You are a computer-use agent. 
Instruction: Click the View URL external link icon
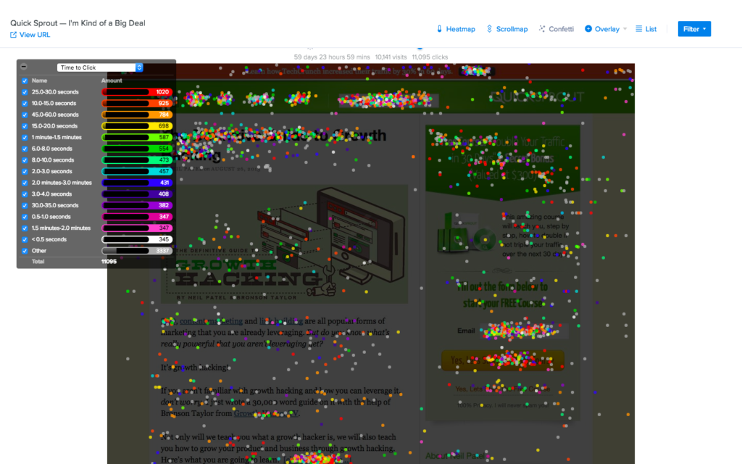click(14, 35)
